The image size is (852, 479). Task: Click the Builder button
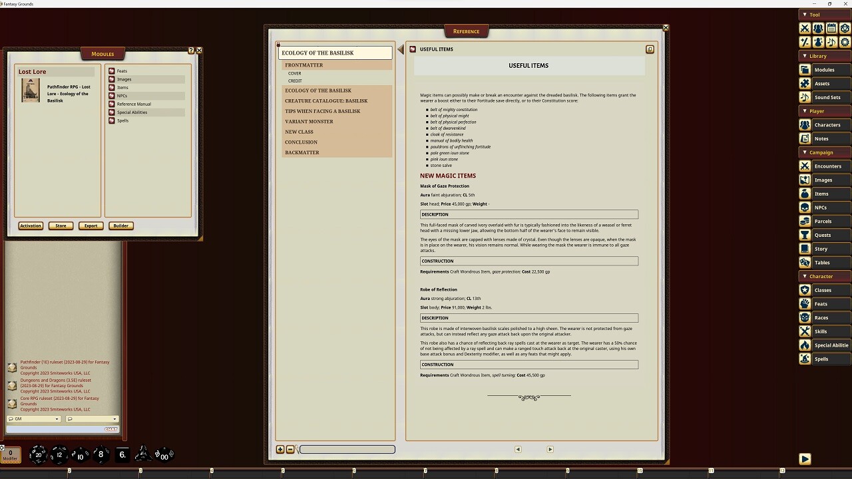click(x=120, y=226)
